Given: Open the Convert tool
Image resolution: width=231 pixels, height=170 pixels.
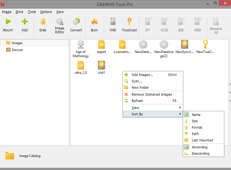Looking at the screenshot, I should tap(76, 25).
